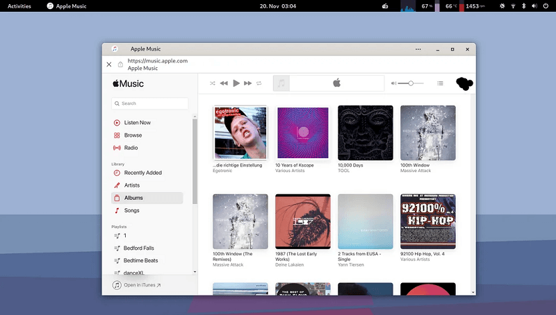The image size is (556, 315).
Task: Open the playing next queue list
Action: pyautogui.click(x=440, y=83)
